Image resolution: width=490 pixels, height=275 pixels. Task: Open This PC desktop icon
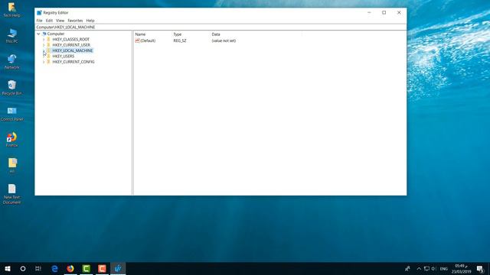12,36
